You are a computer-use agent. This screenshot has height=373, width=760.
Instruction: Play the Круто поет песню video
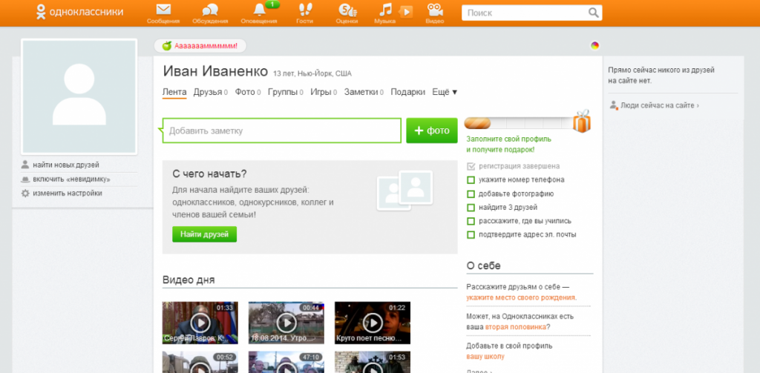pos(373,323)
